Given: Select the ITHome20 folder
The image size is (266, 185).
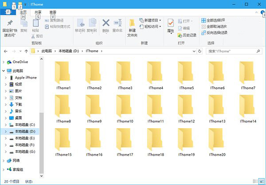Looking at the screenshot, I should tap(217, 142).
